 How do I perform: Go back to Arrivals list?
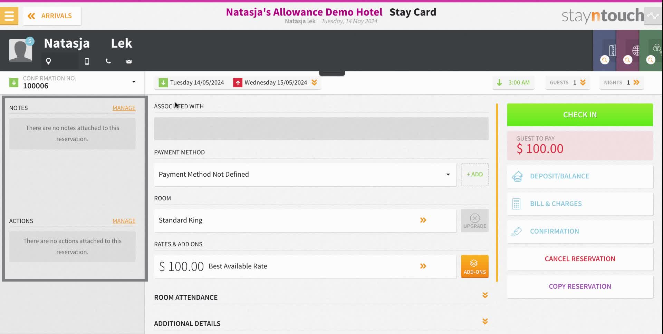click(52, 16)
